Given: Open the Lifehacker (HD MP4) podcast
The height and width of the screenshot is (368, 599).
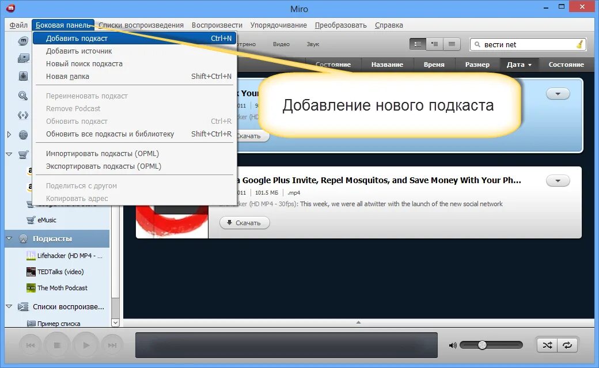Looking at the screenshot, I should pyautogui.click(x=64, y=256).
